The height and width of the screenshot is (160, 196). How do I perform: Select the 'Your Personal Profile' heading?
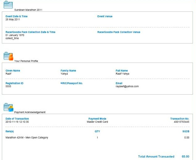[26, 61]
